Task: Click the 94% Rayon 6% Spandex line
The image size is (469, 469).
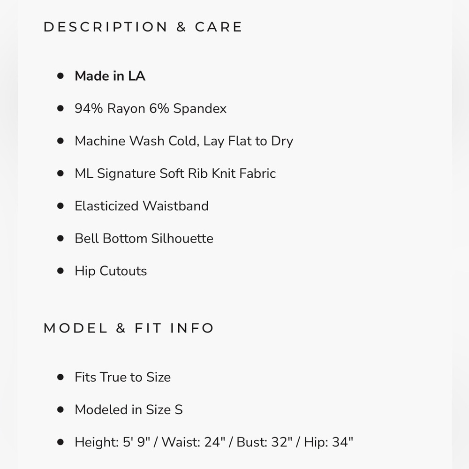Action: coord(151,108)
